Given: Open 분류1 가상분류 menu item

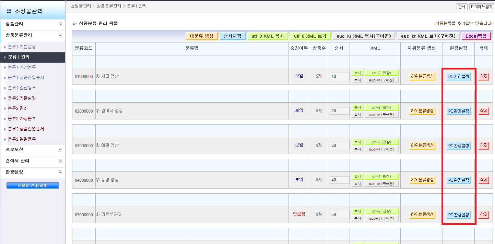Looking at the screenshot, I should (22, 67).
